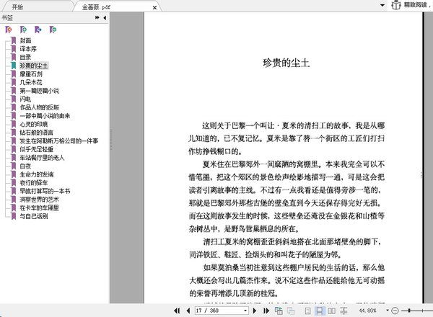Open the 早就打算写的一本书 bookmark

[x=45, y=192]
